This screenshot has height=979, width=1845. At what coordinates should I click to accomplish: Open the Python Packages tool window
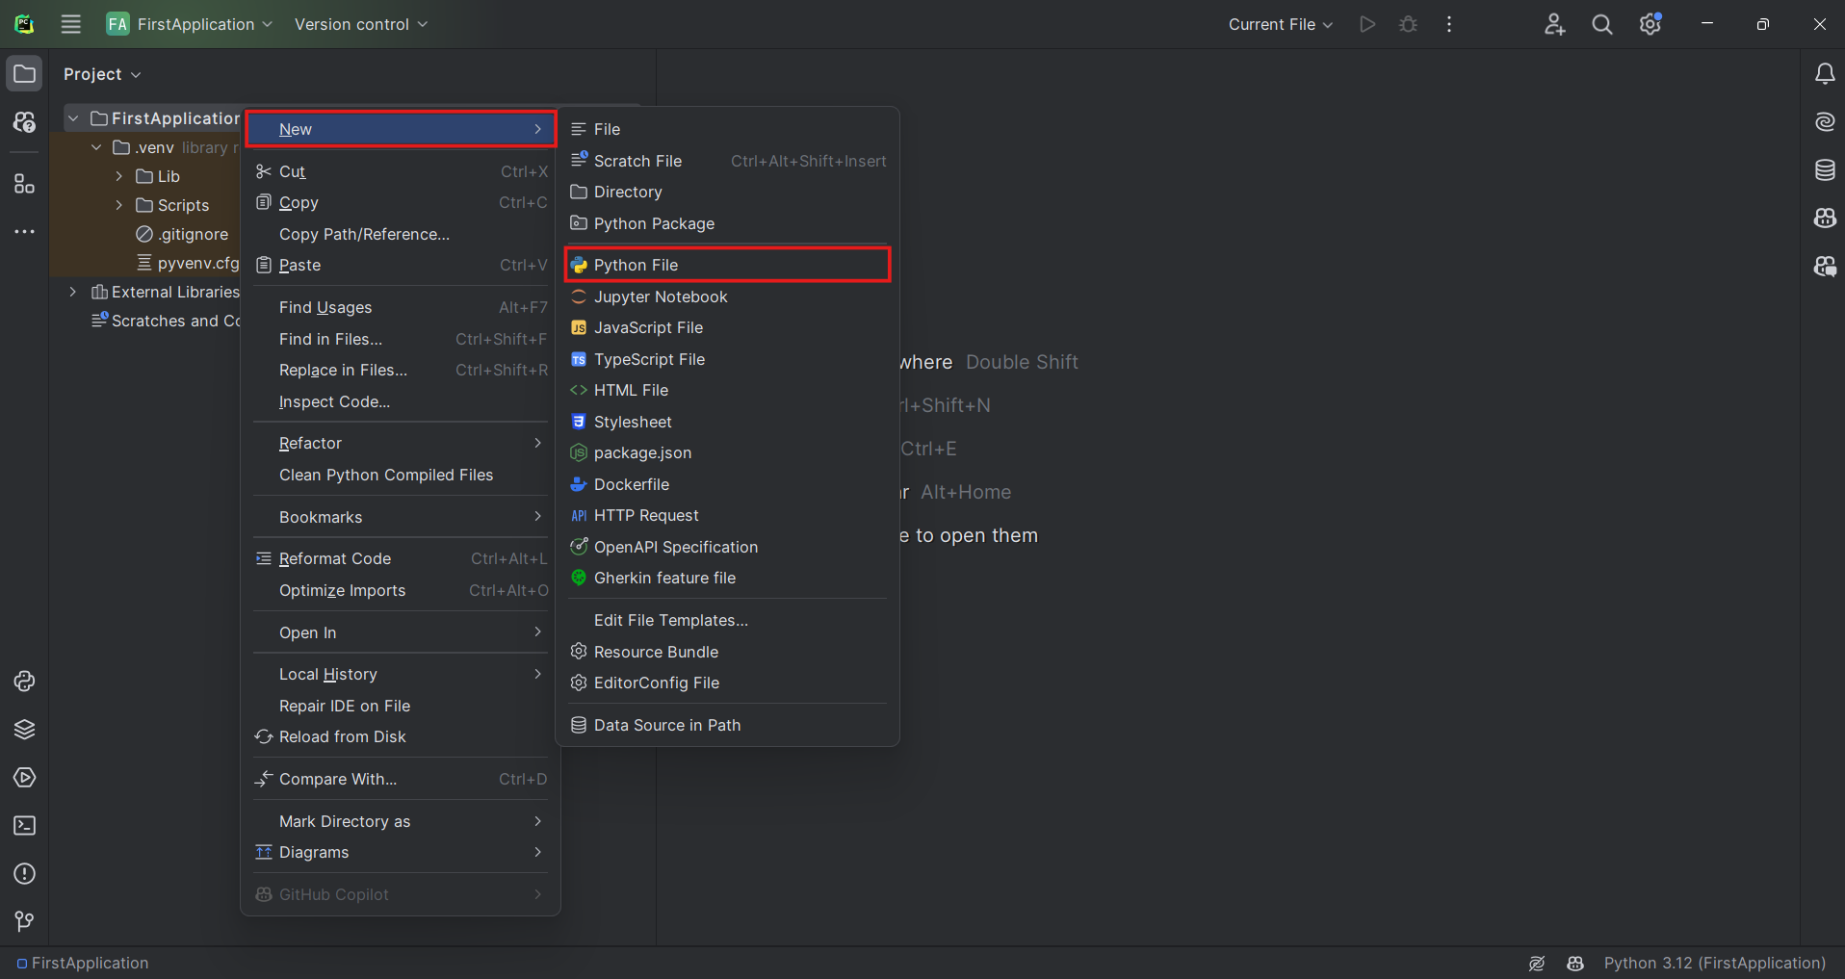(x=24, y=730)
